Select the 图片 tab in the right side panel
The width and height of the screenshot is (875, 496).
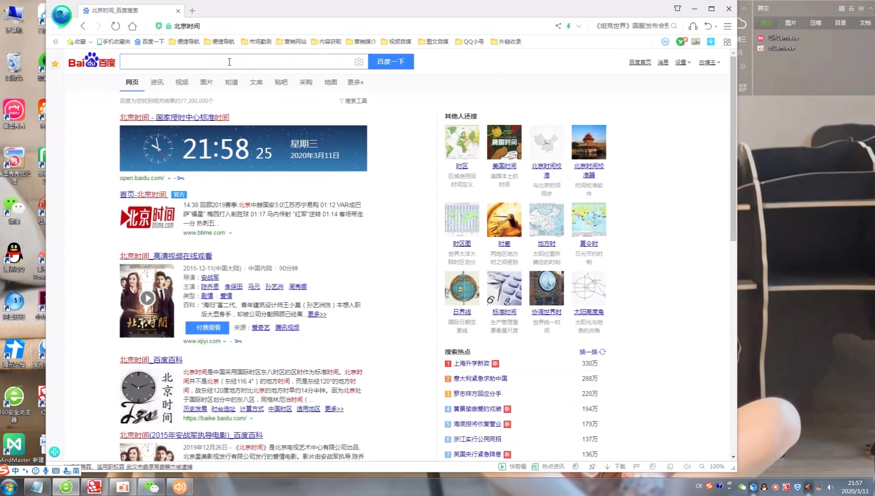(791, 23)
